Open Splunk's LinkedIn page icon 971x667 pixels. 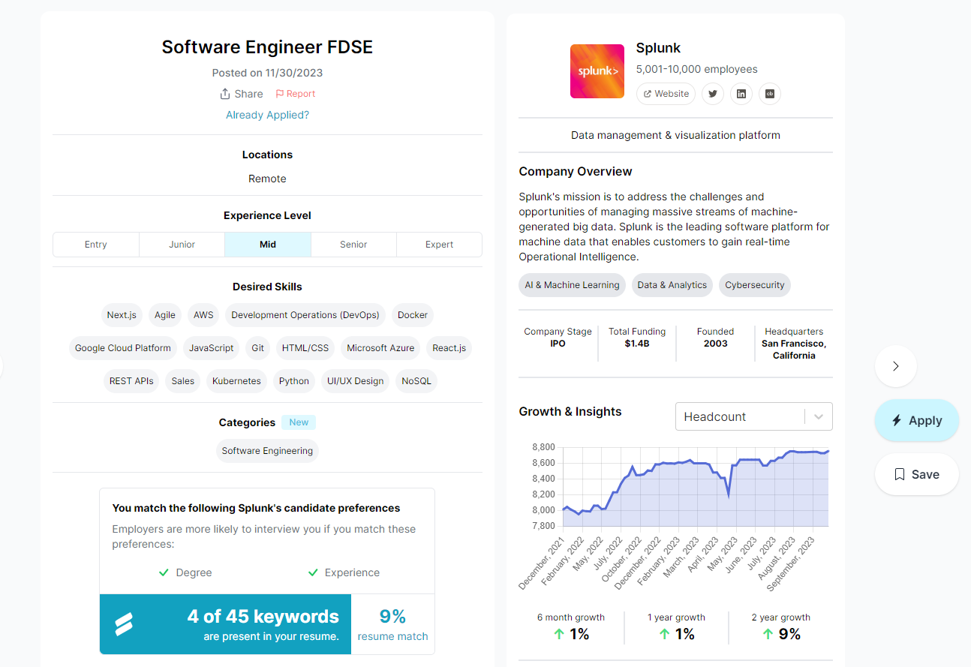741,93
